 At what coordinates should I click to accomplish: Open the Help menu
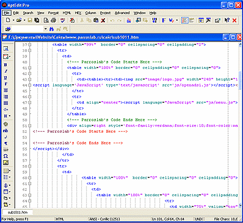pyautogui.click(x=153, y=13)
